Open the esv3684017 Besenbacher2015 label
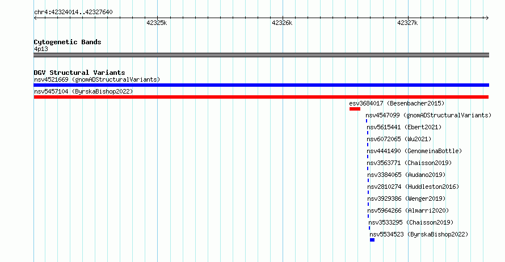The image size is (505, 262). click(397, 103)
